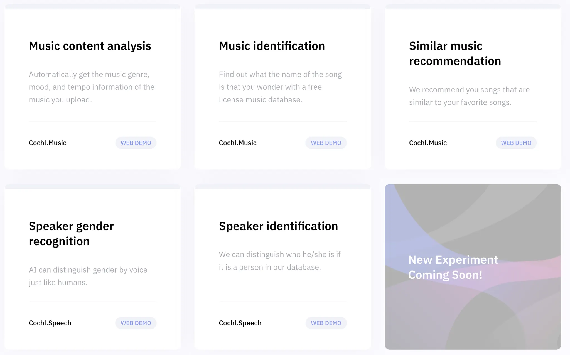Click WEB DEMO for Similar music recommendation

pos(516,143)
